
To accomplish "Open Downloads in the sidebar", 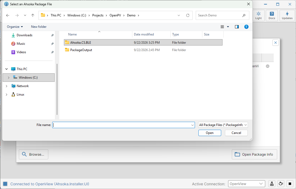I will click(x=25, y=35).
